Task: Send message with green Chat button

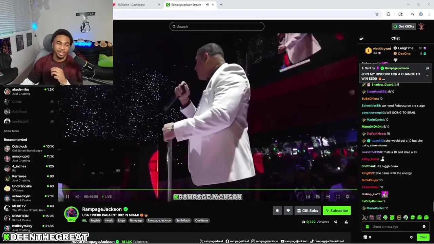Action: (423, 237)
